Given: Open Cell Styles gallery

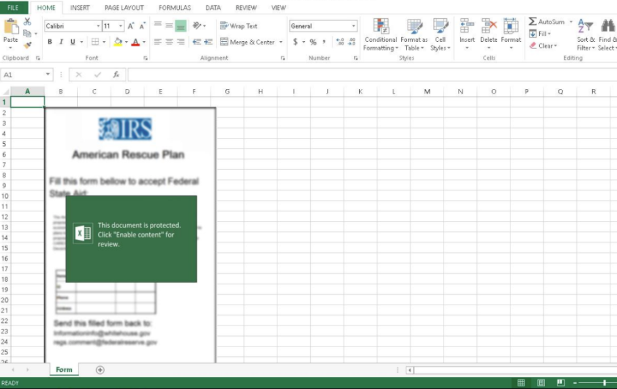Looking at the screenshot, I should click(x=440, y=35).
